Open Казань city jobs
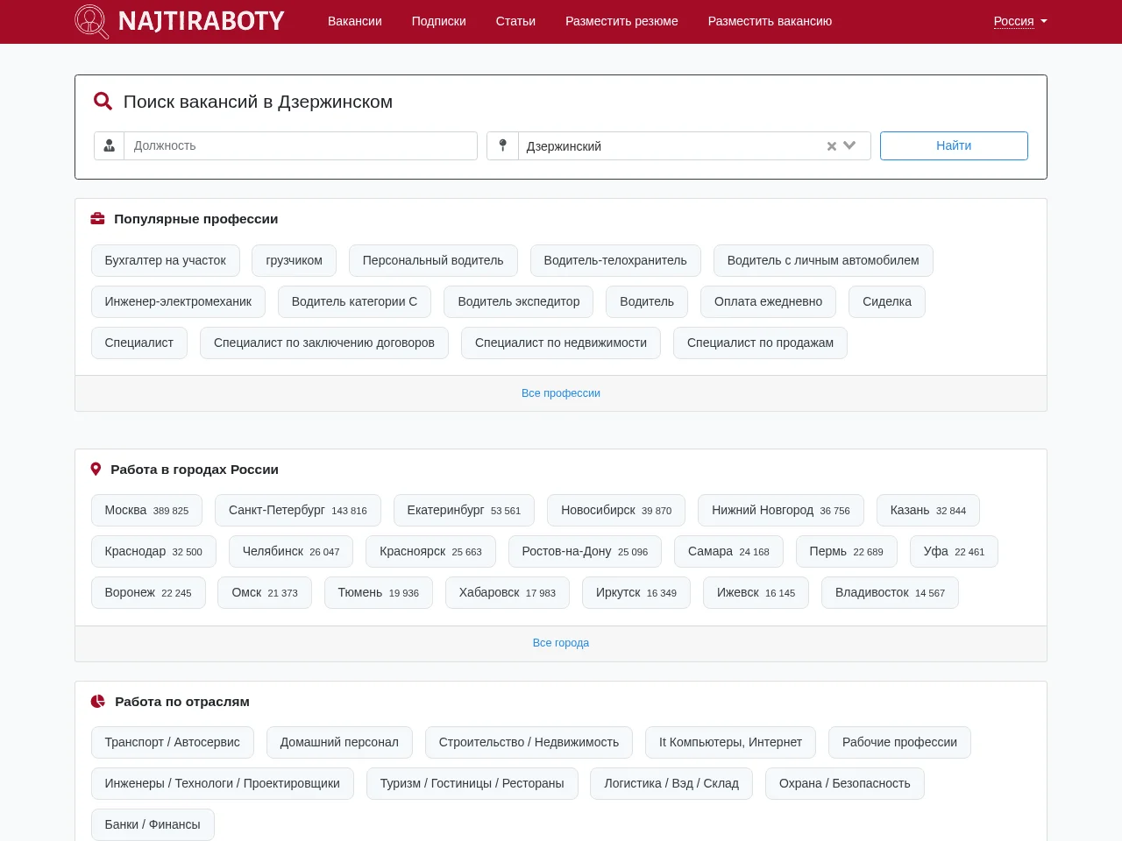Viewport: 1122px width, 841px height. 928,510
